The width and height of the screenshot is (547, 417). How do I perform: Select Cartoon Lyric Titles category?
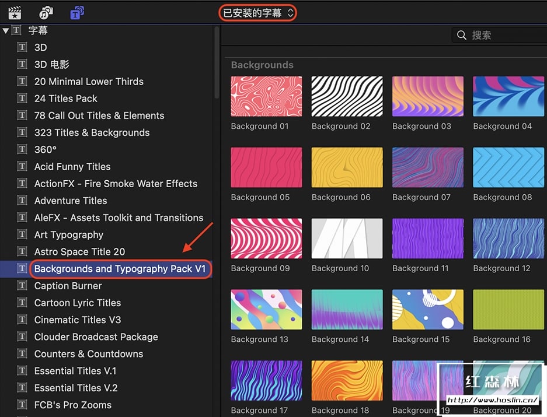pyautogui.click(x=78, y=303)
